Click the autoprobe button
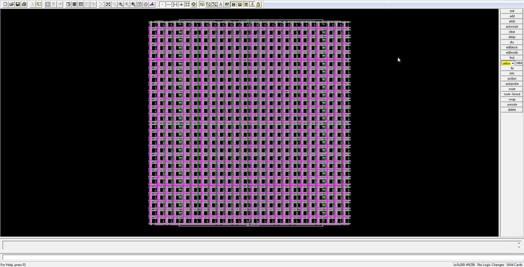 (x=512, y=84)
